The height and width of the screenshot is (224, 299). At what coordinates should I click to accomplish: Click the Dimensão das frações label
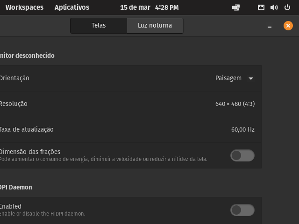(x=30, y=152)
